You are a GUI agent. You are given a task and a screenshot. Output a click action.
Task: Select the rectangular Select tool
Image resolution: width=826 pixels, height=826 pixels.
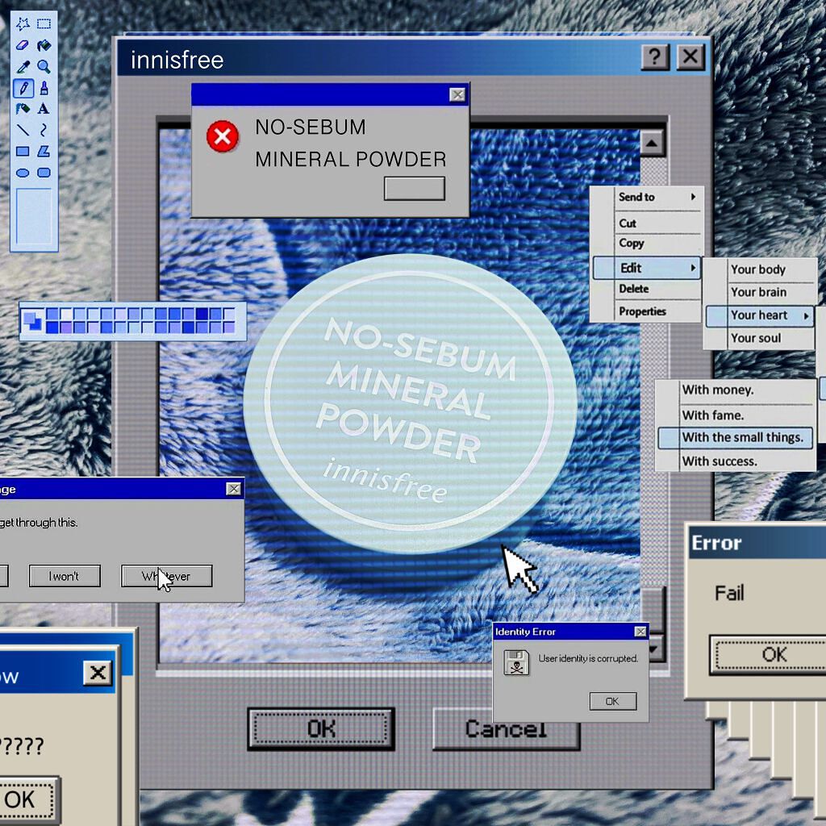tap(44, 24)
